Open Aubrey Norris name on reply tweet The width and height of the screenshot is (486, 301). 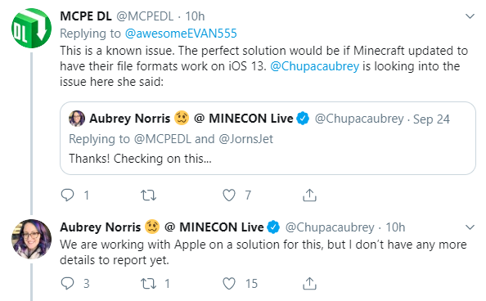101,227
